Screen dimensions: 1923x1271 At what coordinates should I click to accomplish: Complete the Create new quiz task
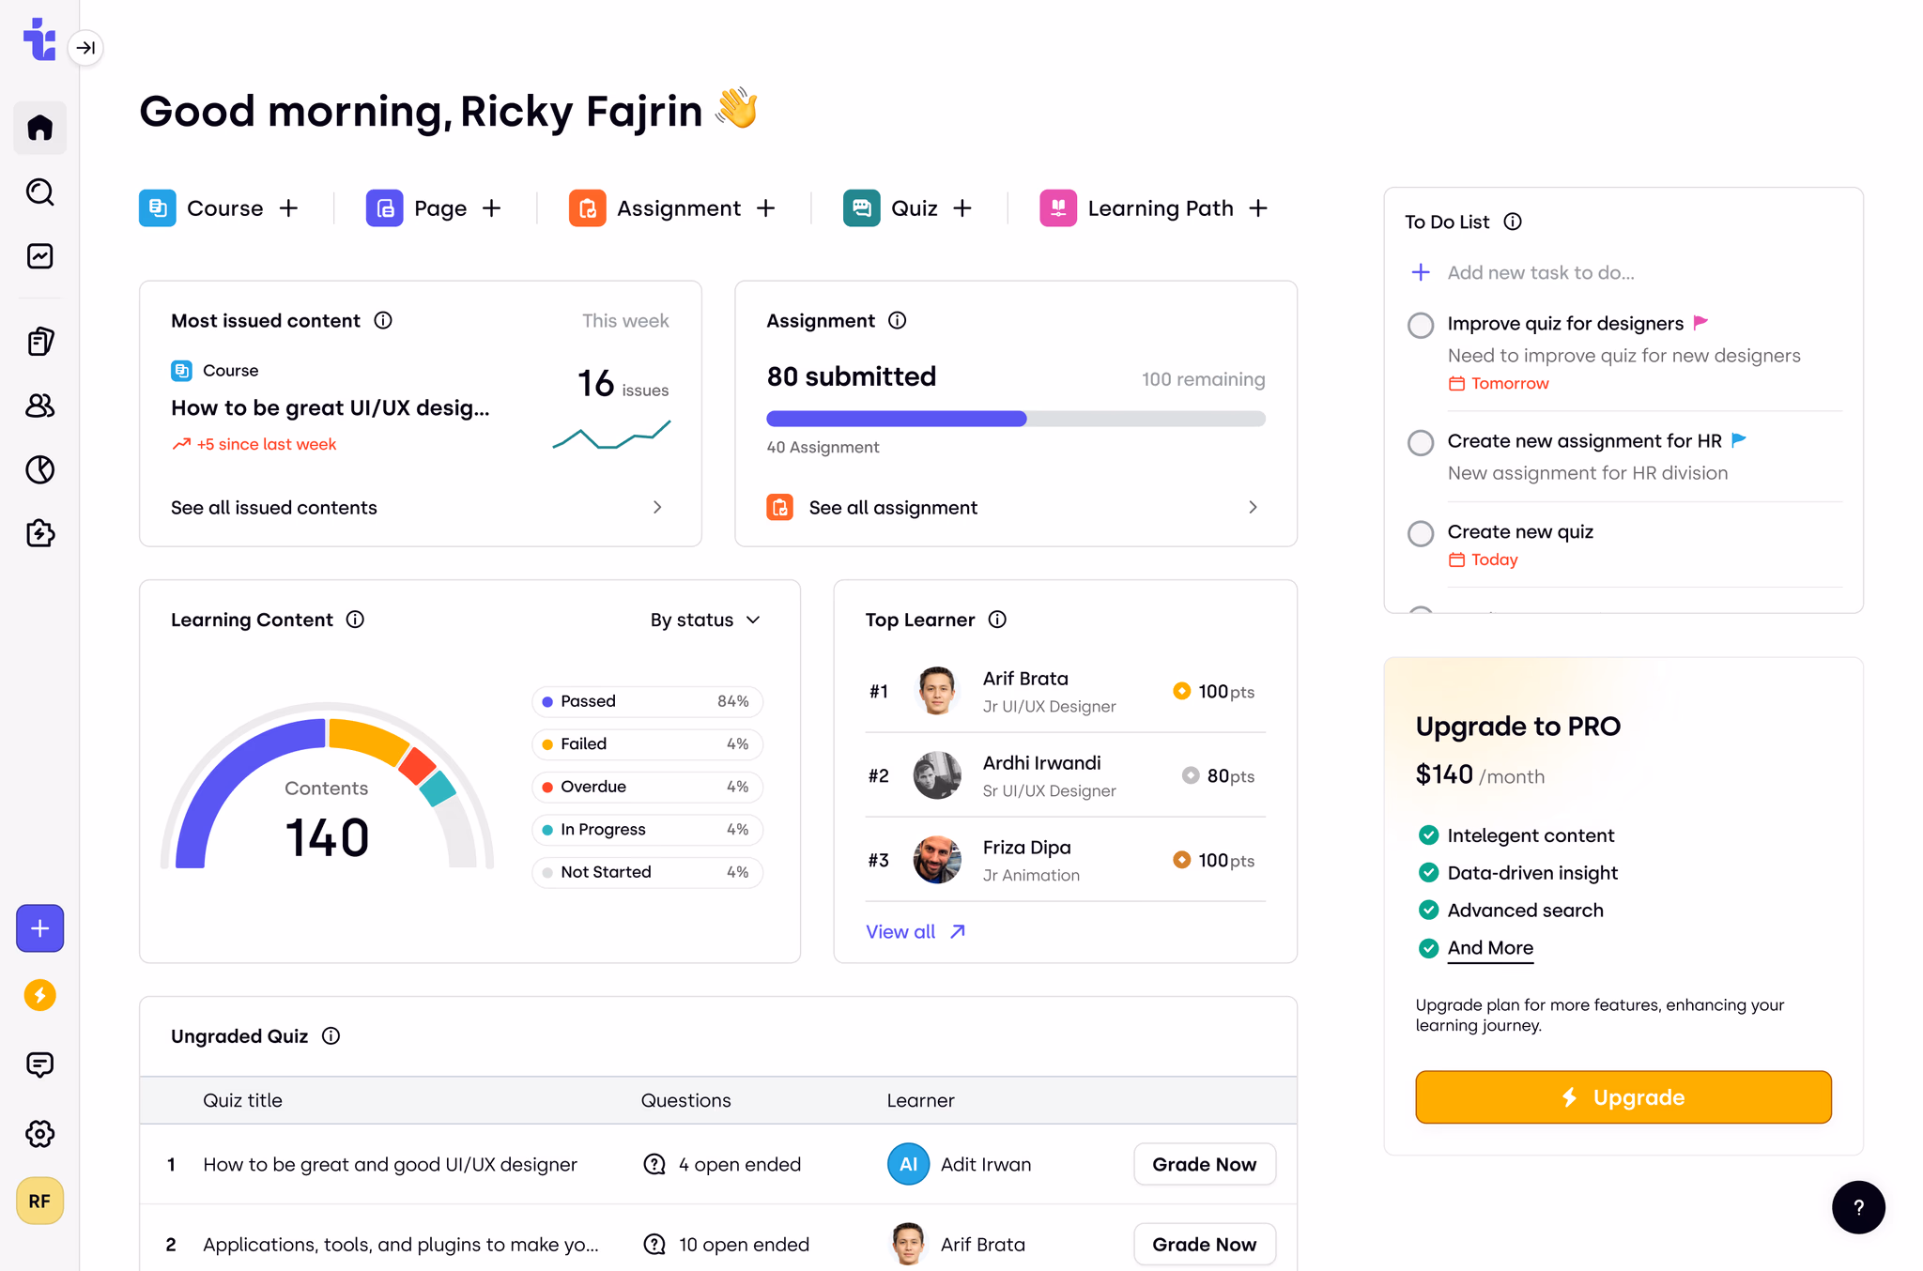point(1421,533)
